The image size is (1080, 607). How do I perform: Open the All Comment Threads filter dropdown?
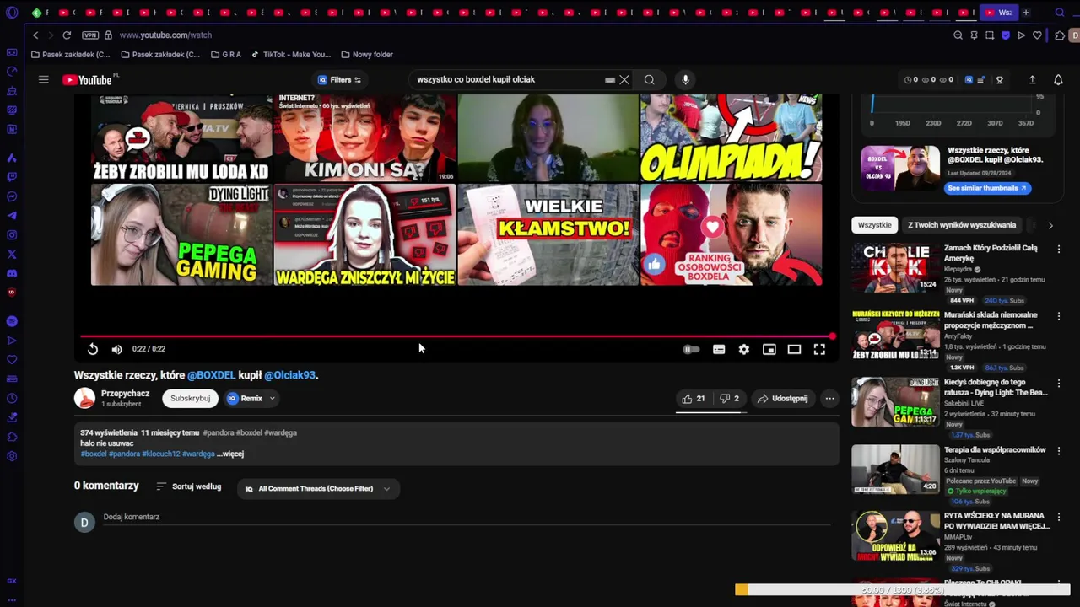click(318, 488)
